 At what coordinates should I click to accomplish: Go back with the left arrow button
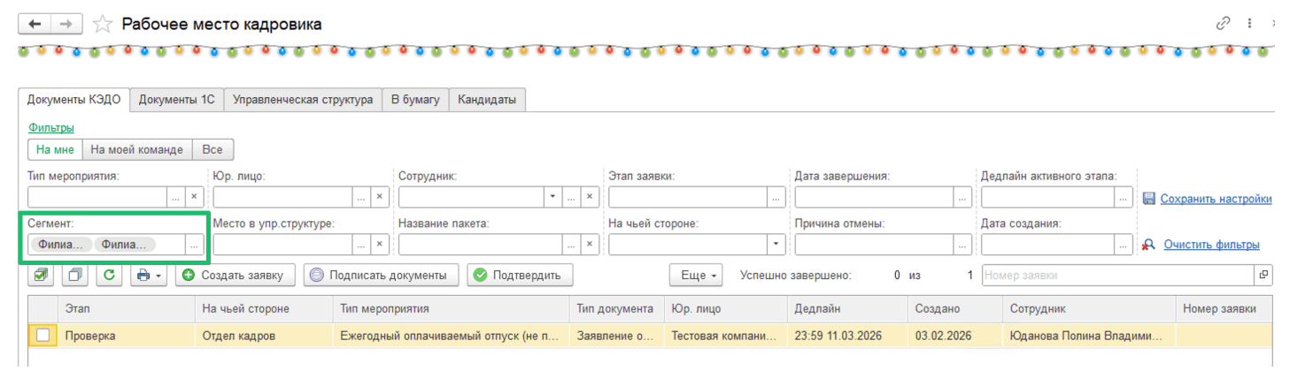point(35,24)
